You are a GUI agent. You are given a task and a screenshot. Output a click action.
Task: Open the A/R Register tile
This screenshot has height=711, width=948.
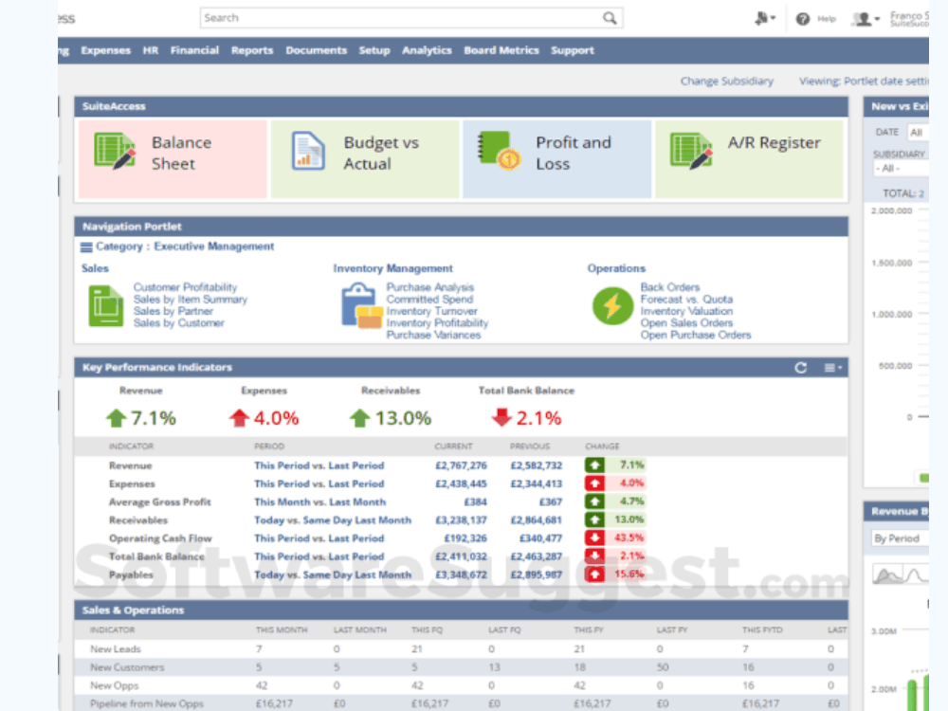749,159
